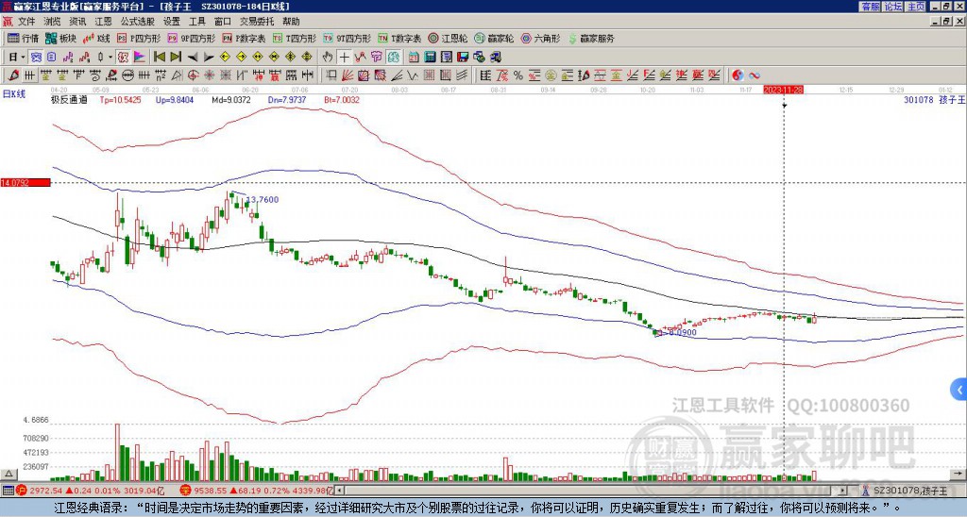967x517 pixels.
Task: Open the 9P四方形 tool
Action: (191, 38)
